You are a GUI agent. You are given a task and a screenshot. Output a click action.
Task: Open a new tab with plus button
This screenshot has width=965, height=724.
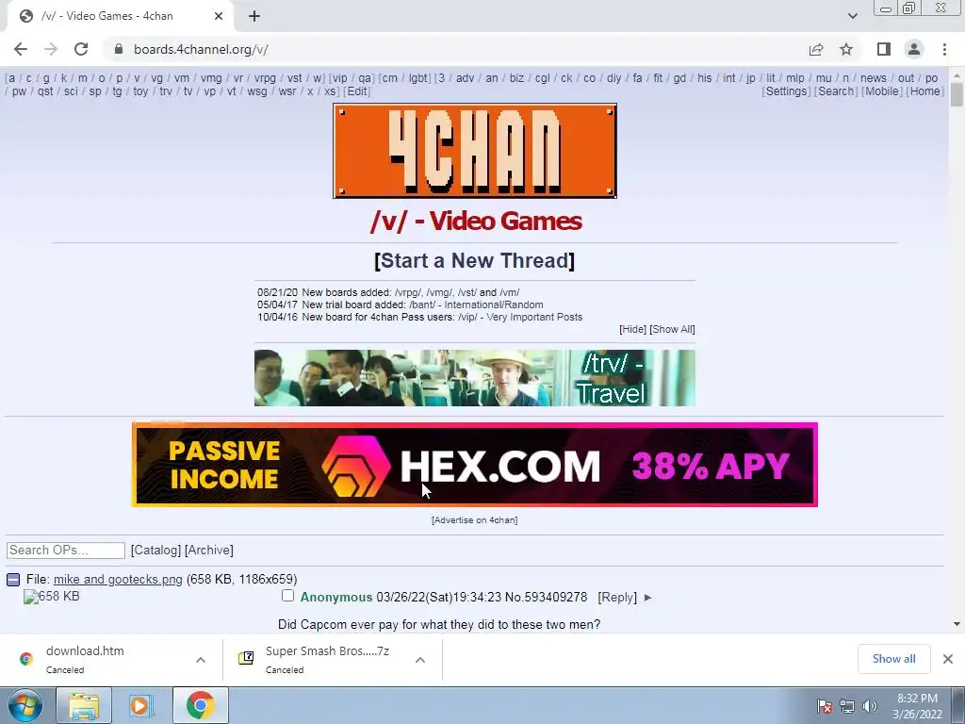pos(254,16)
